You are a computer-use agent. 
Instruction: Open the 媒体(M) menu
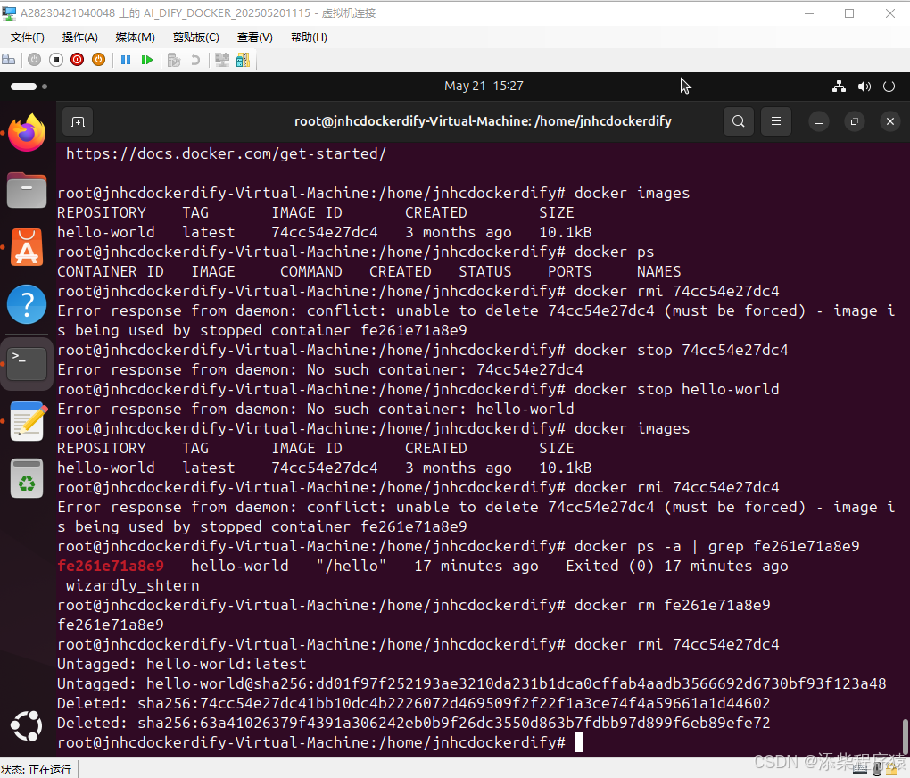(x=136, y=37)
